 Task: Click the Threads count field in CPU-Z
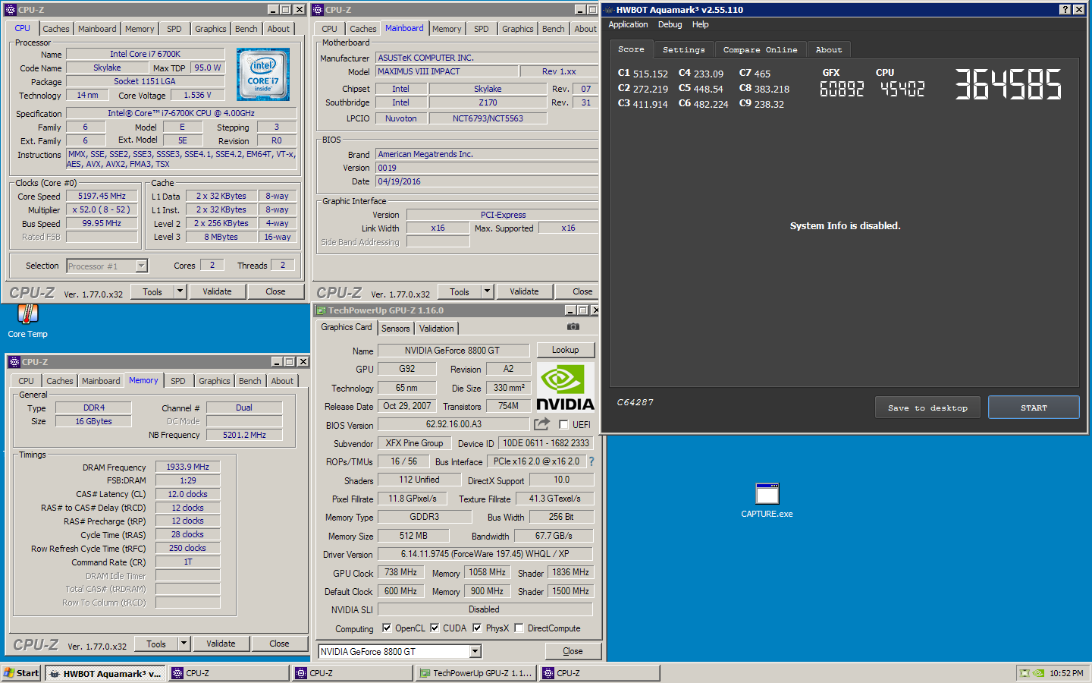tap(283, 266)
